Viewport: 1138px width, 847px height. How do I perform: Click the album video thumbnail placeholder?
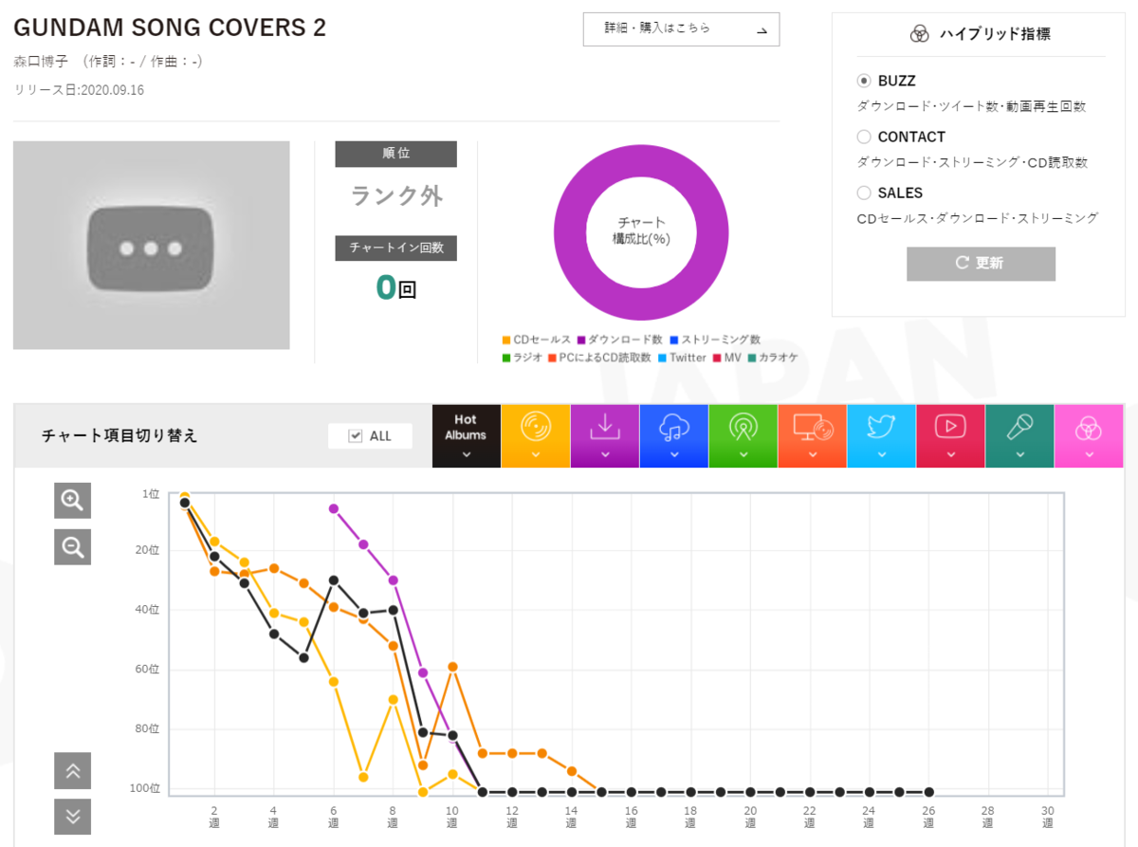pyautogui.click(x=152, y=246)
